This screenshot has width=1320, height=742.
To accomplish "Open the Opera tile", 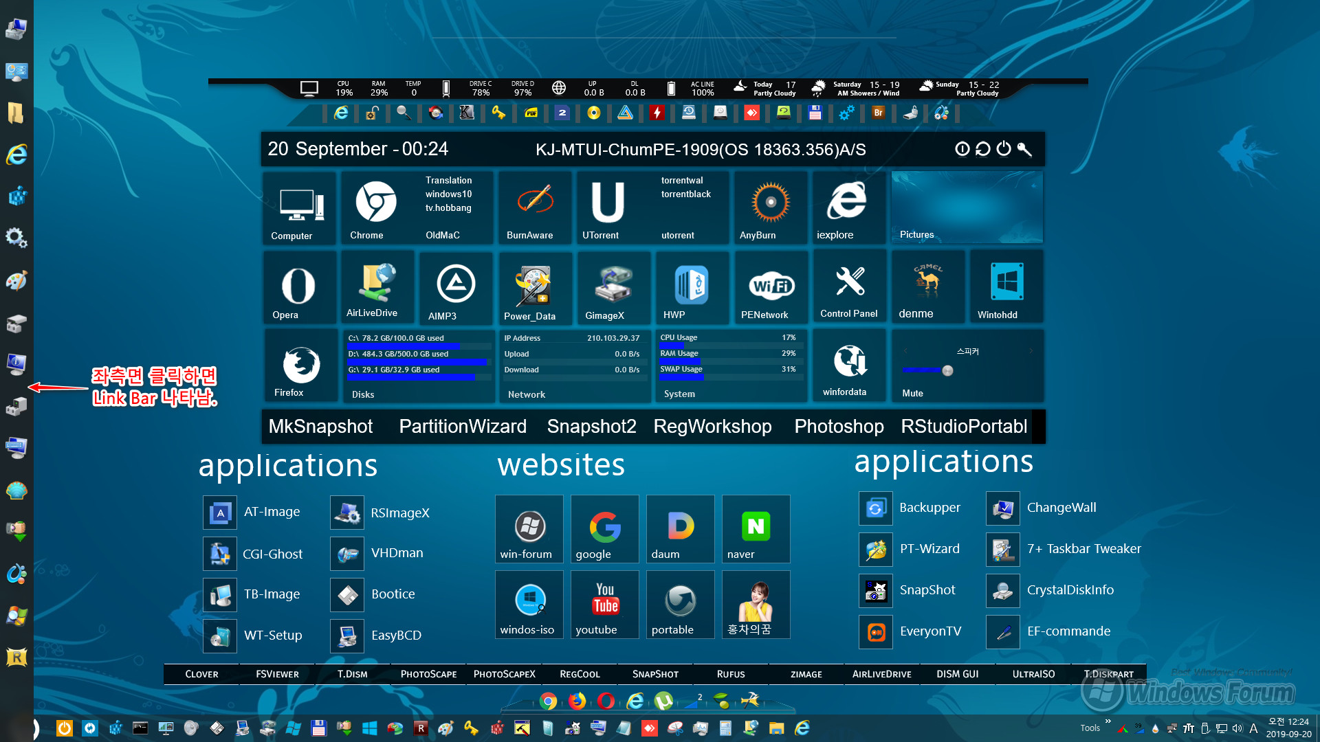I will (300, 287).
